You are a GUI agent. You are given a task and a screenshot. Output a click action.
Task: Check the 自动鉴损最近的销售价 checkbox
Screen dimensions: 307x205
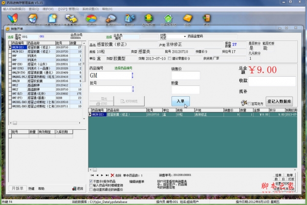point(92,190)
